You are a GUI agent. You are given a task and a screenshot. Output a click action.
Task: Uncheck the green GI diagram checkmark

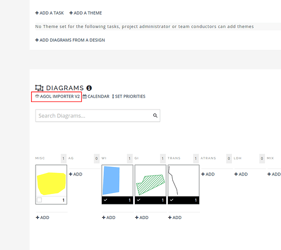[x=139, y=200]
